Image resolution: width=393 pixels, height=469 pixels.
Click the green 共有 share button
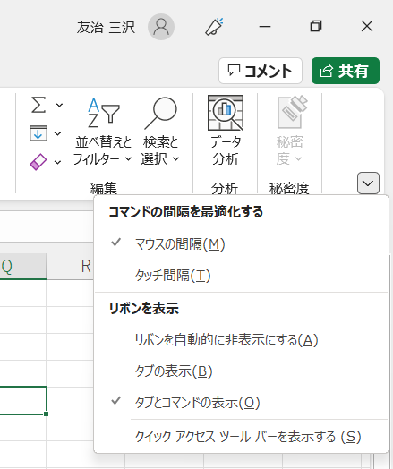pos(346,71)
